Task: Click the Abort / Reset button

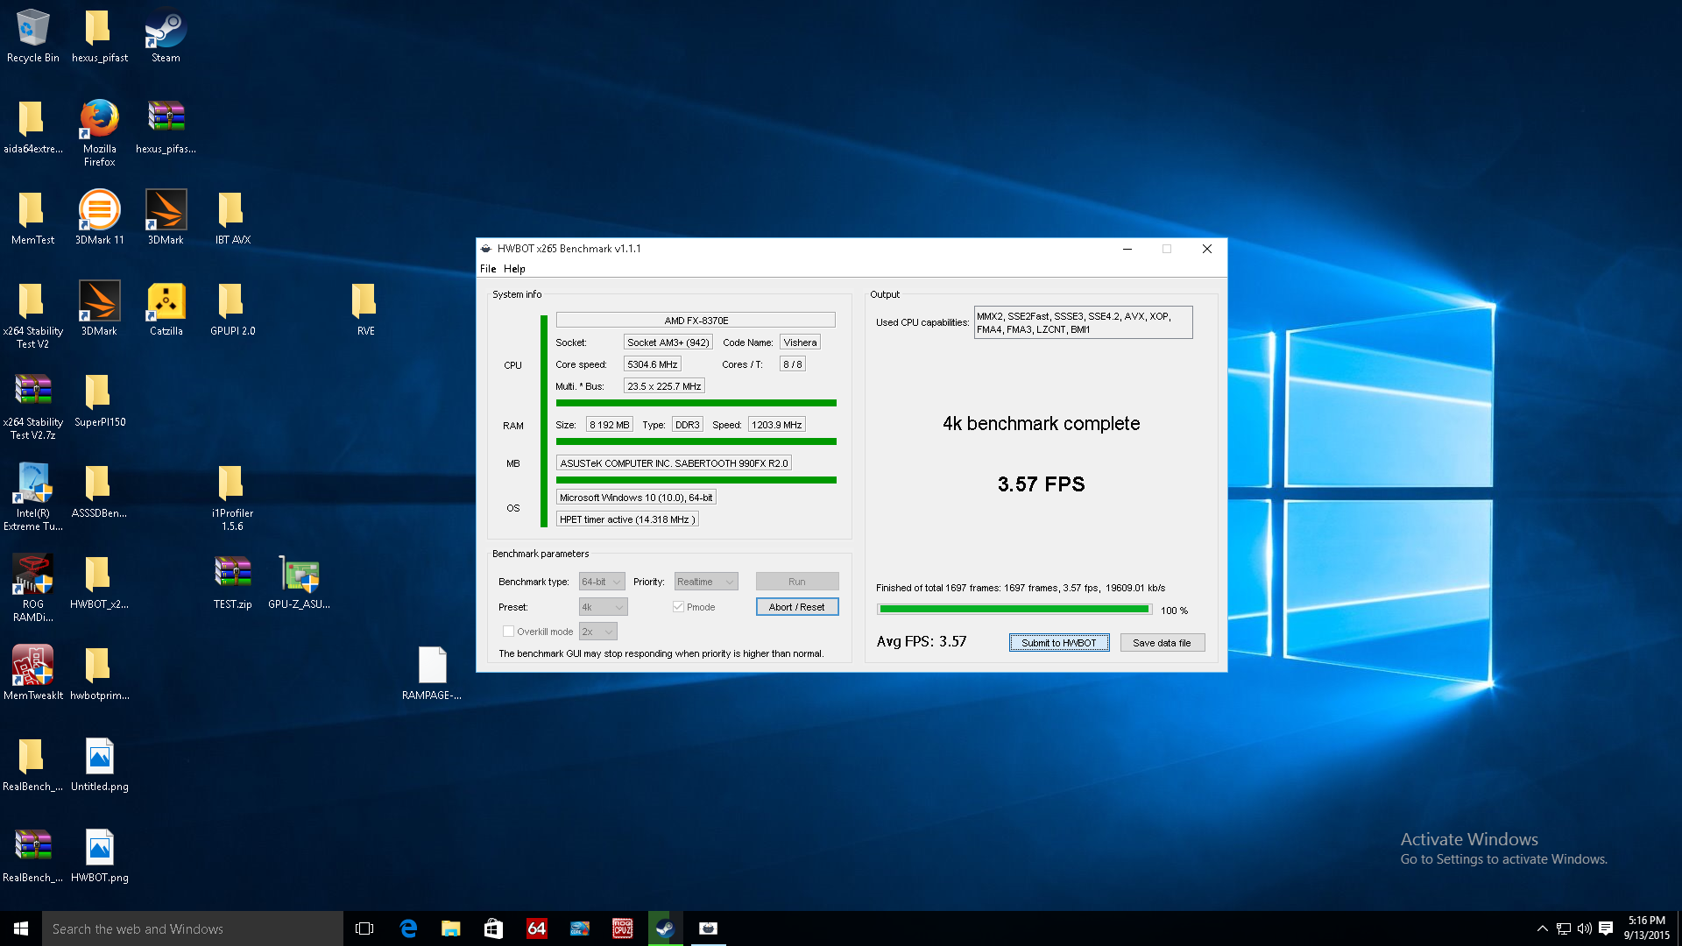Action: 797,607
